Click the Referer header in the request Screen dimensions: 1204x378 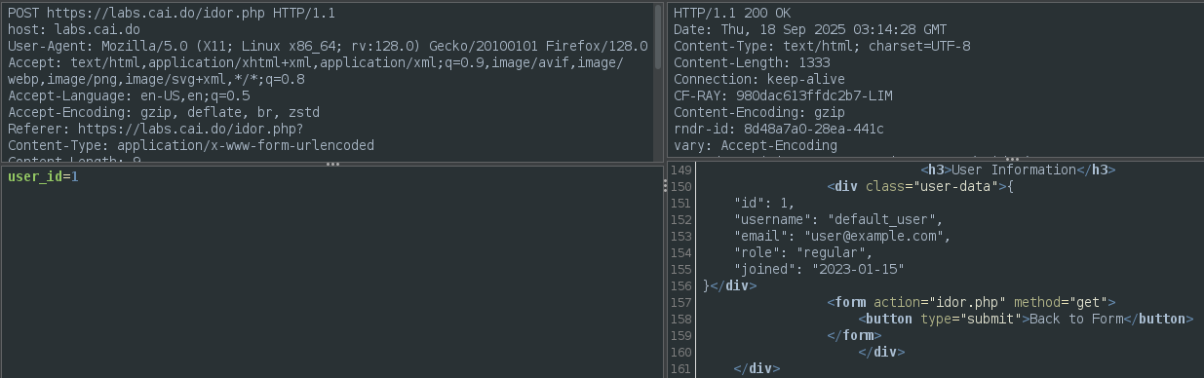[156, 129]
